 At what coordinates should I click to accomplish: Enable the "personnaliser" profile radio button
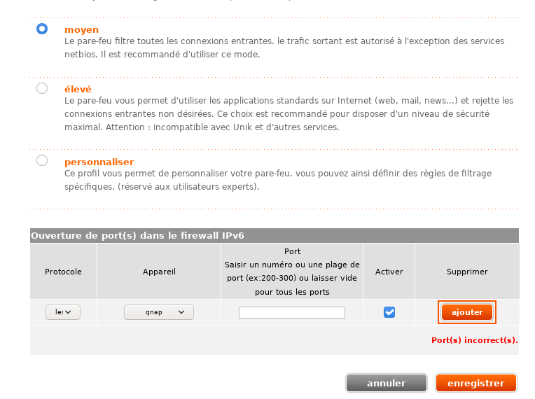tap(42, 160)
